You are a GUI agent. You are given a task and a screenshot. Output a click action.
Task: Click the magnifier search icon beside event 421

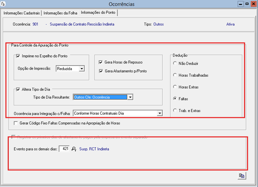tap(74, 149)
